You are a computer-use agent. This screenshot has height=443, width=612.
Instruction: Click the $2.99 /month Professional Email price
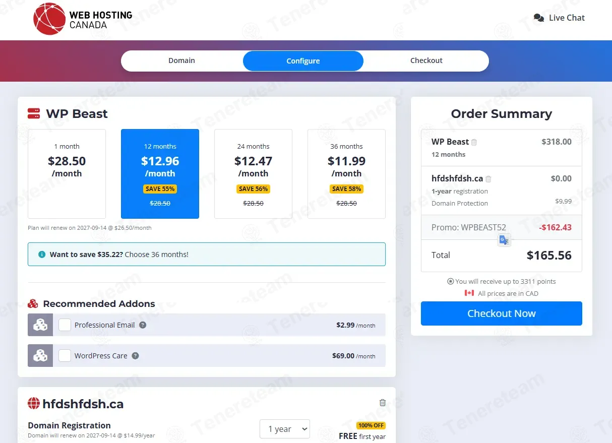click(356, 325)
